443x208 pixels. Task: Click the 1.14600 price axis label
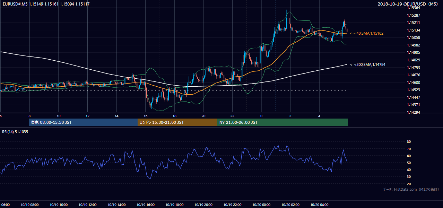coord(413,83)
